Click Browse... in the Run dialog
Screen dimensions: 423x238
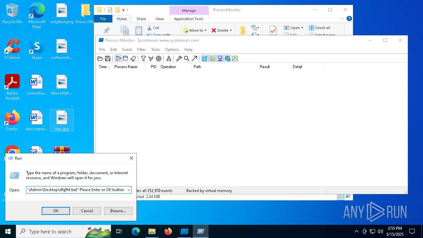click(x=118, y=211)
